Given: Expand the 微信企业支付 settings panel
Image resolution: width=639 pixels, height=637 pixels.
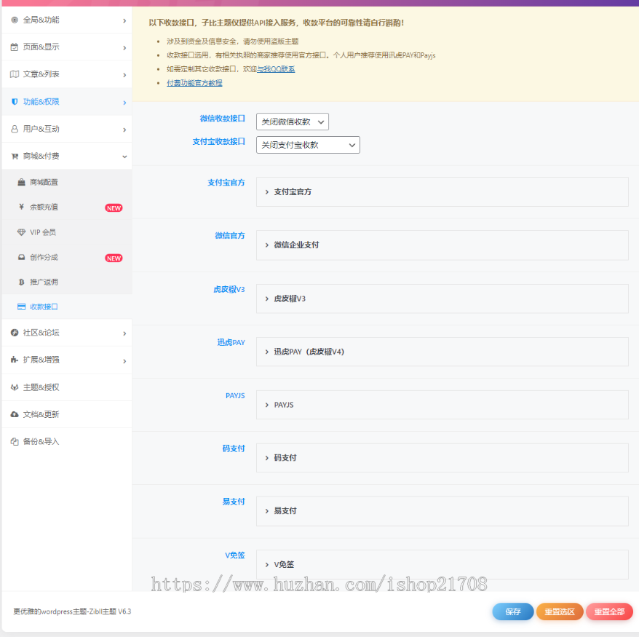Looking at the screenshot, I should pos(442,245).
